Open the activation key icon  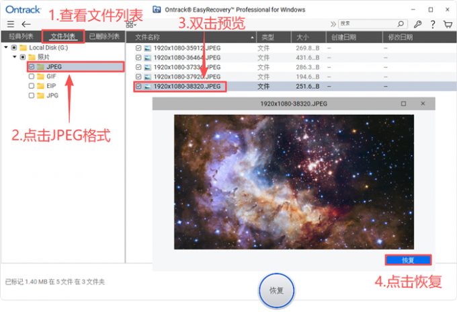click(417, 24)
